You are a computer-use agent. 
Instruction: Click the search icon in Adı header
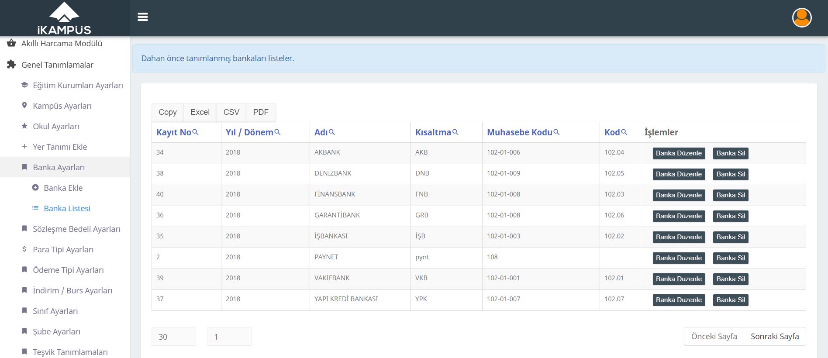tap(332, 132)
